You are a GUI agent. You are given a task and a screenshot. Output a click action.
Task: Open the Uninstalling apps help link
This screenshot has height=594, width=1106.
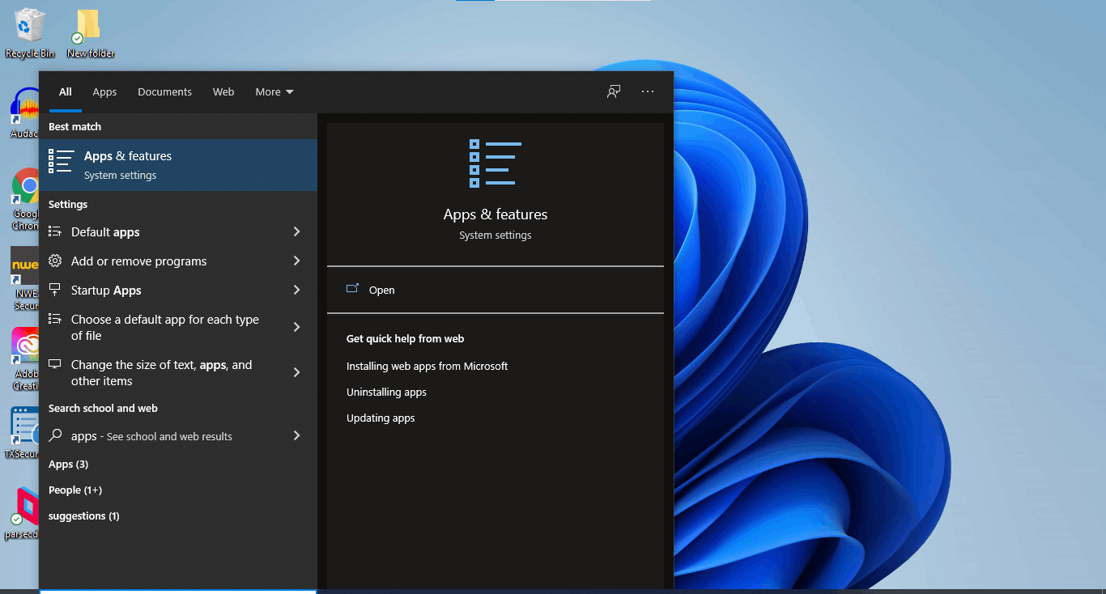click(x=386, y=392)
